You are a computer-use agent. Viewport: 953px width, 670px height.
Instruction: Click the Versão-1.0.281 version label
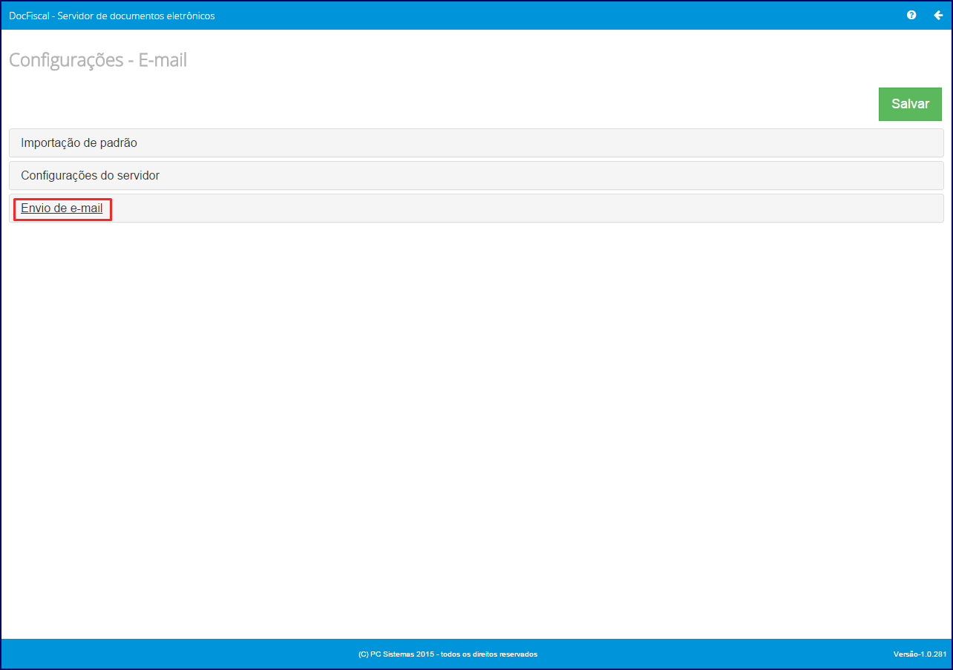(920, 654)
